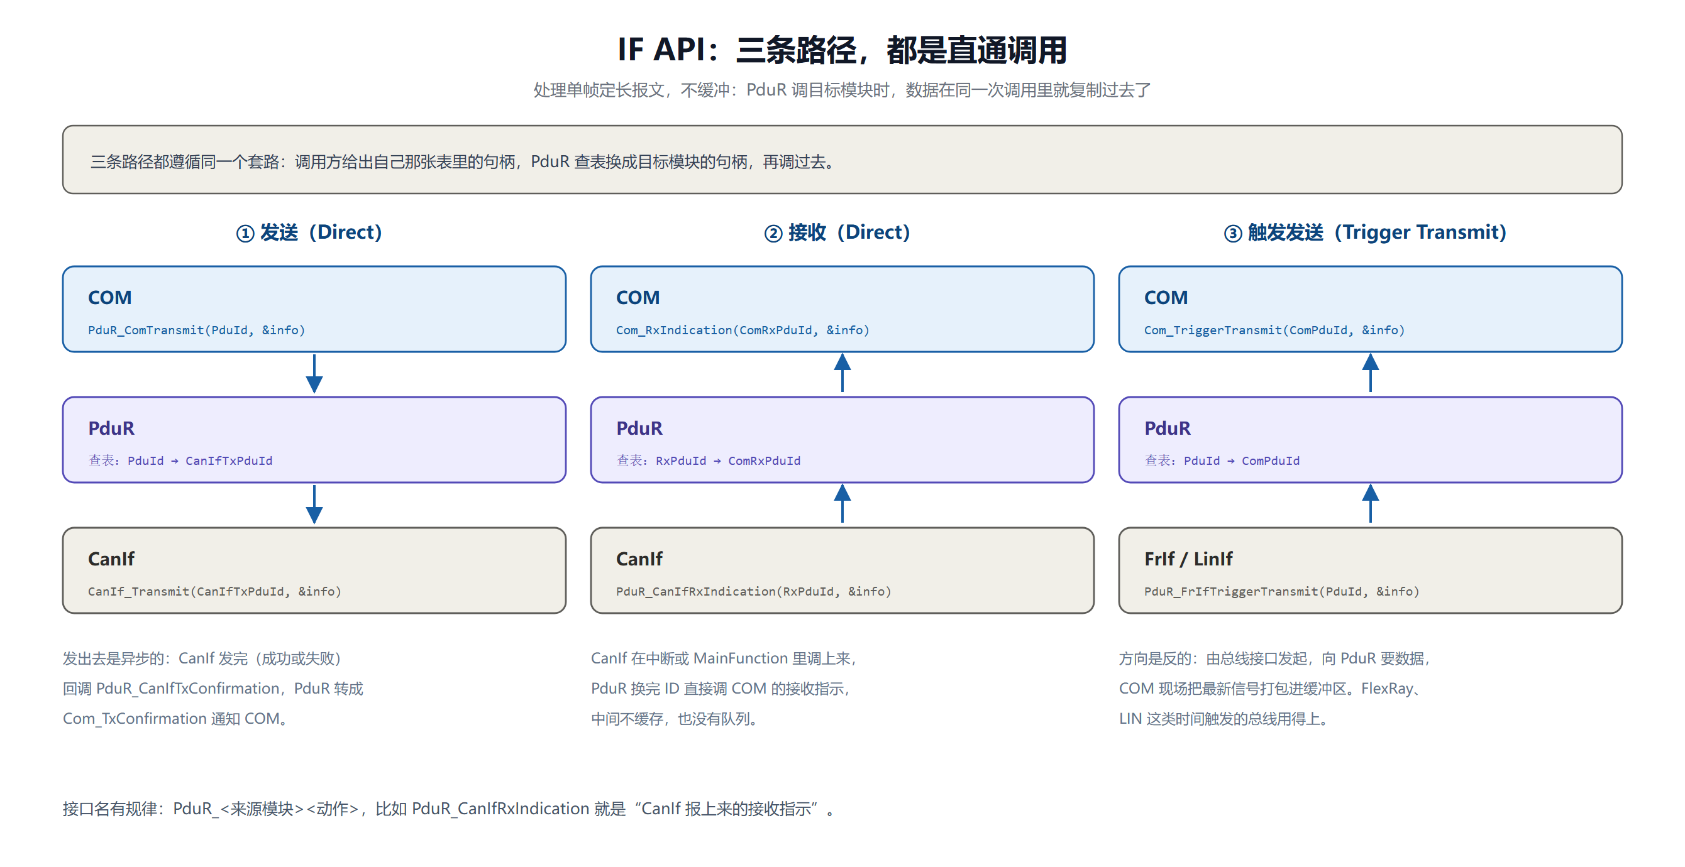Viewport: 1685px width, 867px height.
Task: Select heading '② 接收（Direct）'
Action: pos(837,232)
